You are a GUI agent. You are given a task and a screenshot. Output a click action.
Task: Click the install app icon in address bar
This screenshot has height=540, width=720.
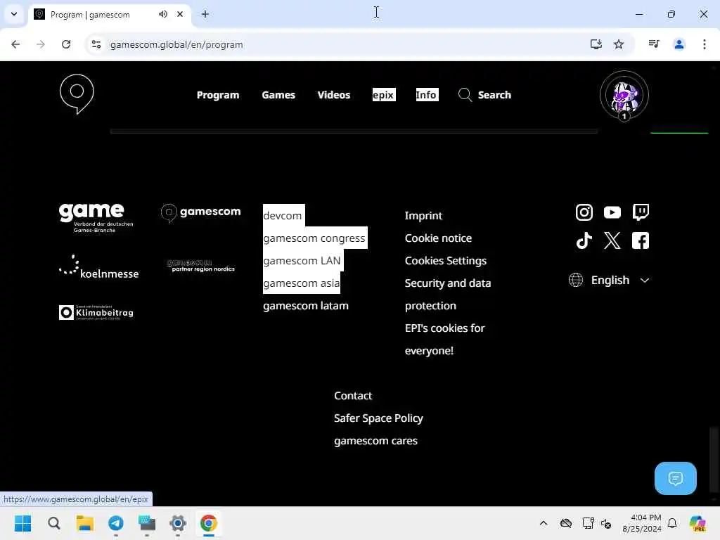point(596,44)
